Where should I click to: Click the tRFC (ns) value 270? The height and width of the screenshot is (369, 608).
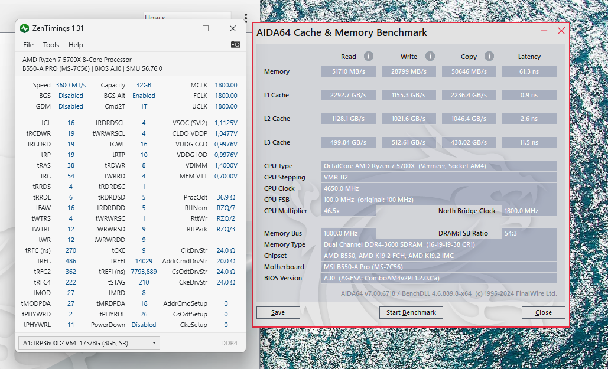click(71, 250)
